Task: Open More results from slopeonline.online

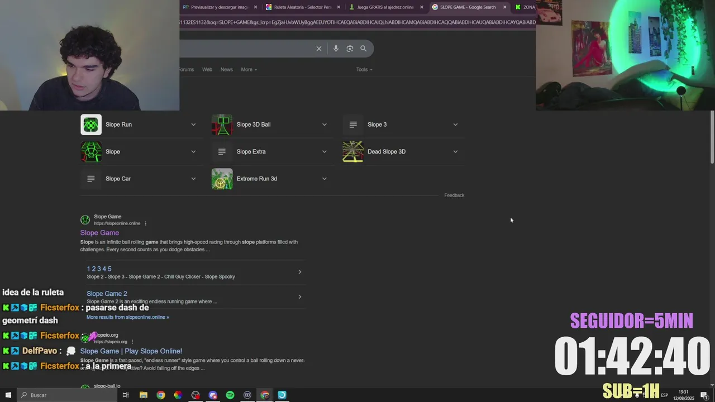Action: [127, 317]
